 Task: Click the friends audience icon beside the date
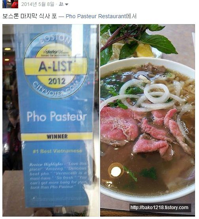click(61, 4)
